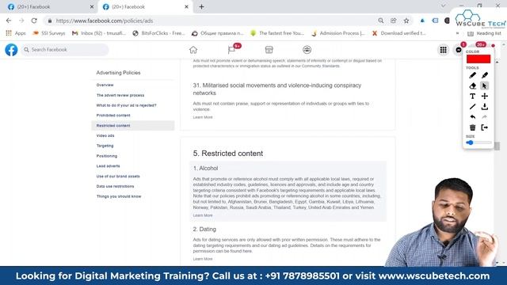Open Admission Process bookmark
The height and width of the screenshot is (285, 507).
[x=338, y=33]
